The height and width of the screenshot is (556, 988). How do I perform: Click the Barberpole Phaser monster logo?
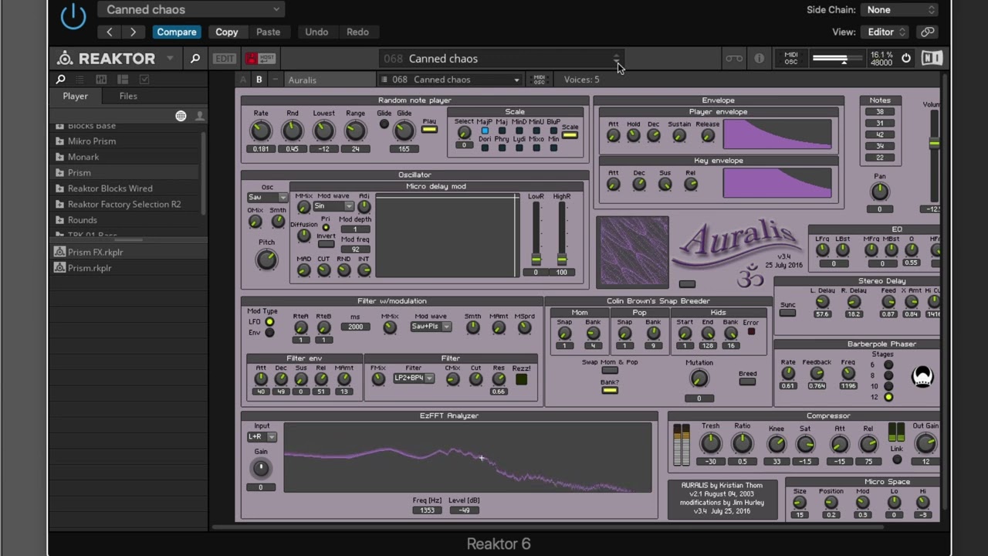pos(922,376)
